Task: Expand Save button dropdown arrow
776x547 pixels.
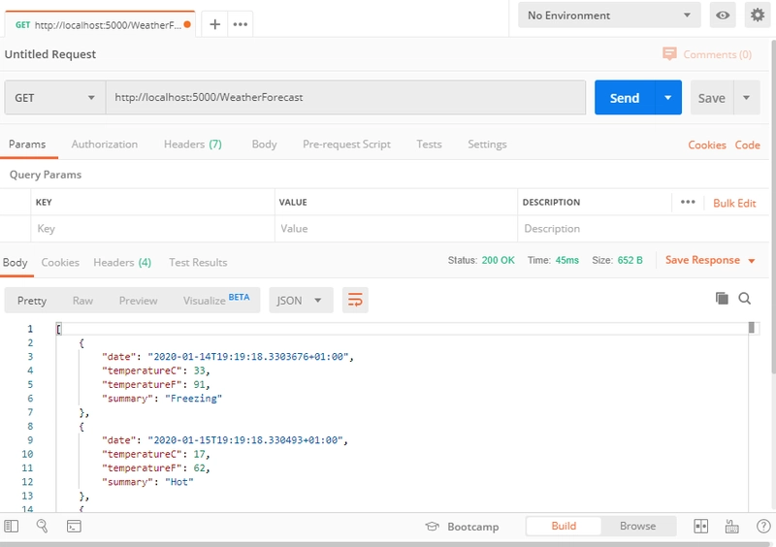Action: 746,98
